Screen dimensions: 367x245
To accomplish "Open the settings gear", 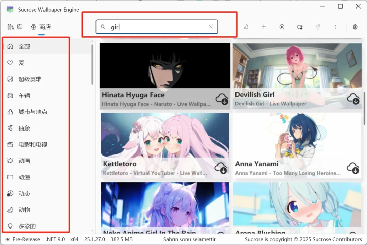I will click(355, 27).
